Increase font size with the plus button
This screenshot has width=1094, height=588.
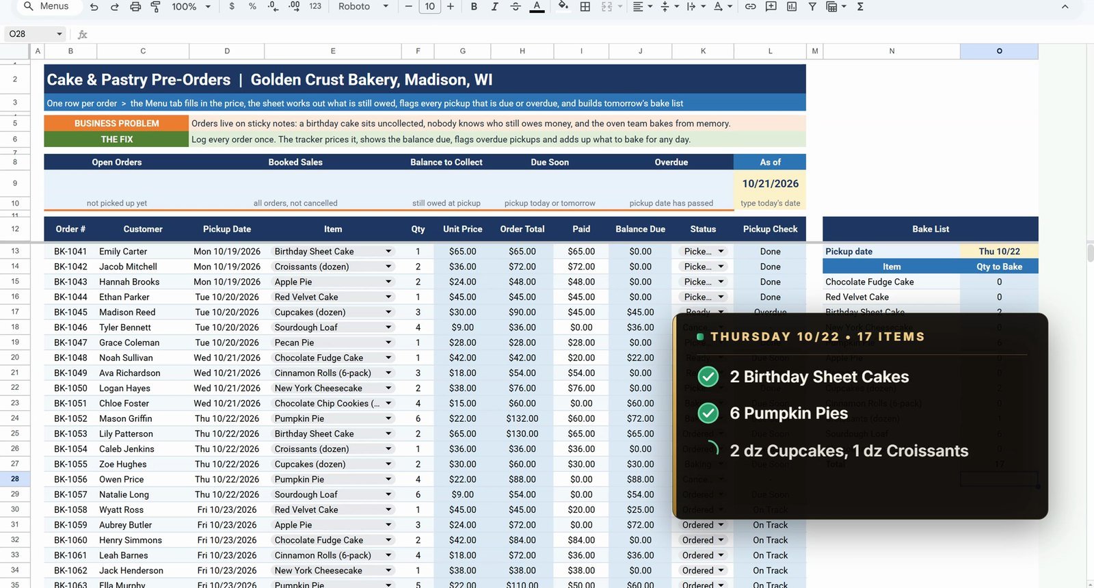click(x=451, y=6)
